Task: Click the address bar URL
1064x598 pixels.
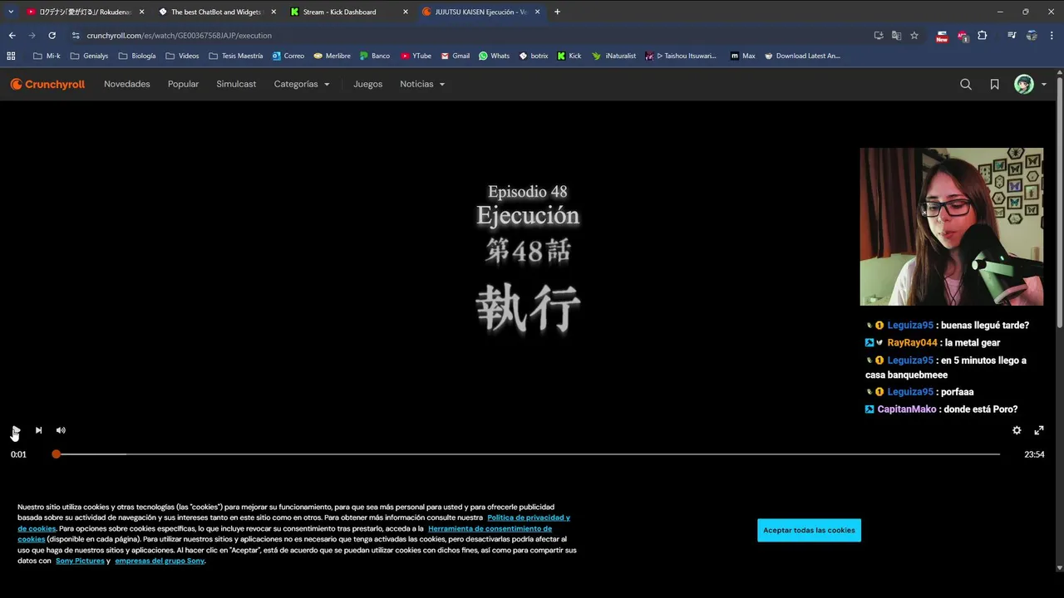Action: tap(179, 36)
